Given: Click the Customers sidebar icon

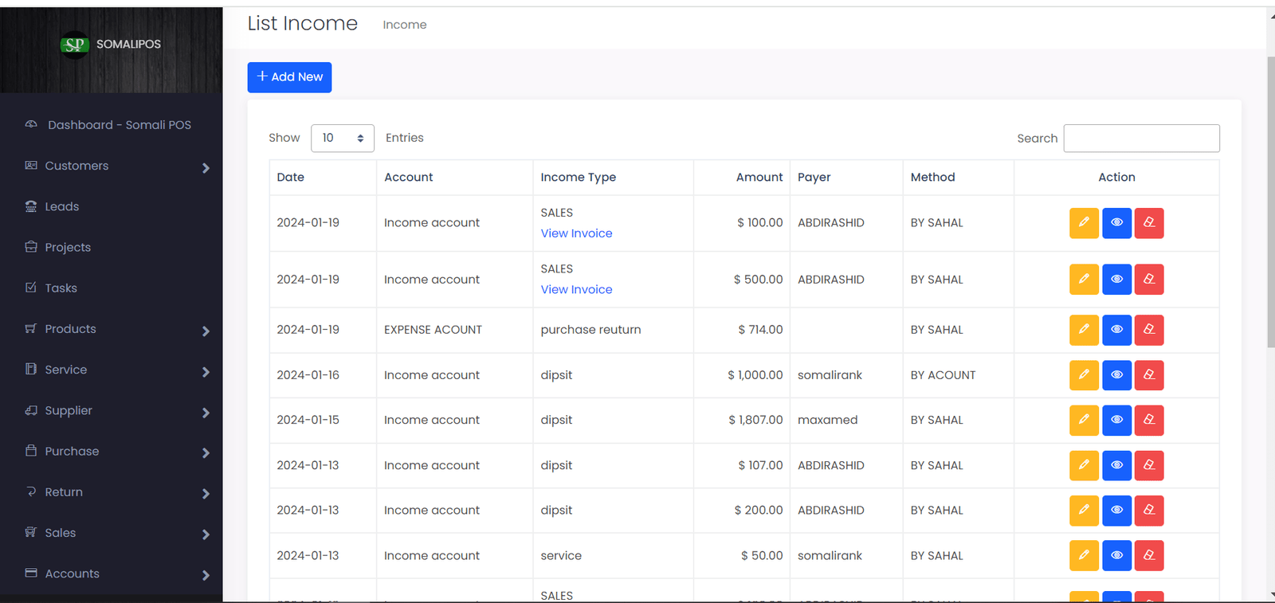Looking at the screenshot, I should 31,166.
